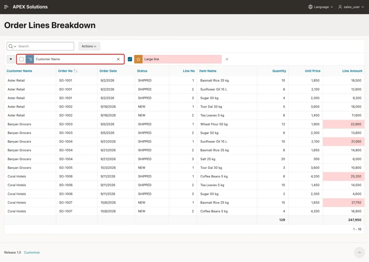Viewport: 369px width, 262px height.
Task: Click the Line No column header
Action: (189, 71)
